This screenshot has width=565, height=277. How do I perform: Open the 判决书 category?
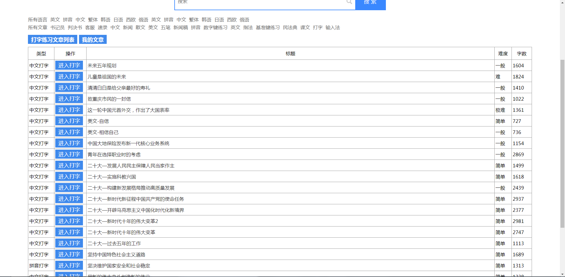click(75, 28)
